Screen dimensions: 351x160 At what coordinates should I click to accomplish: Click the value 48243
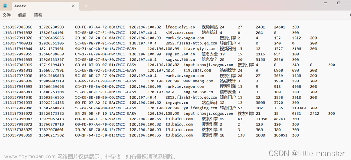pos(280,119)
